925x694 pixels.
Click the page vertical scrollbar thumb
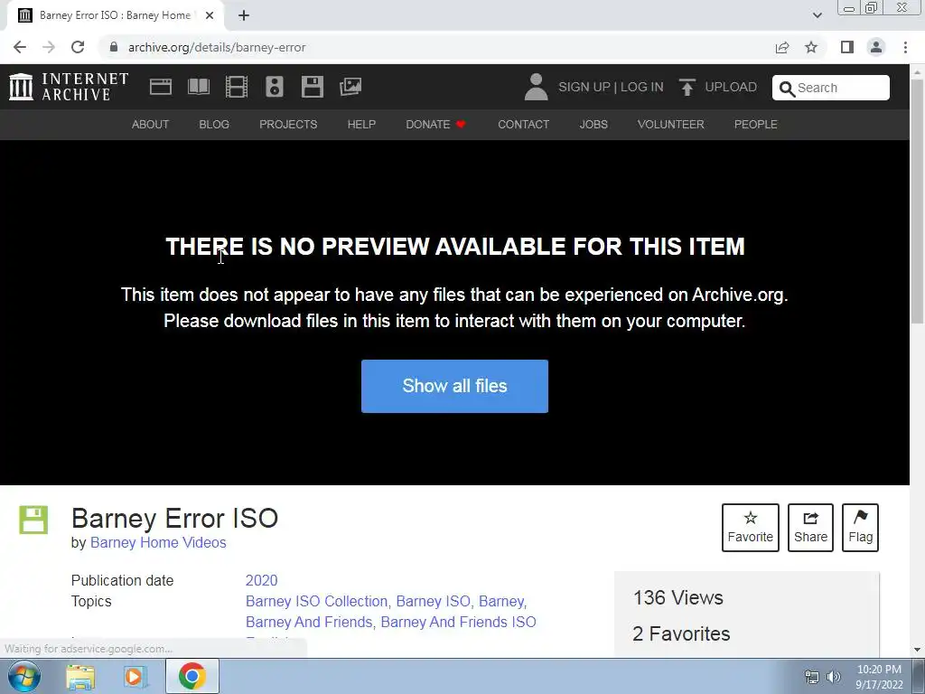tap(917, 201)
